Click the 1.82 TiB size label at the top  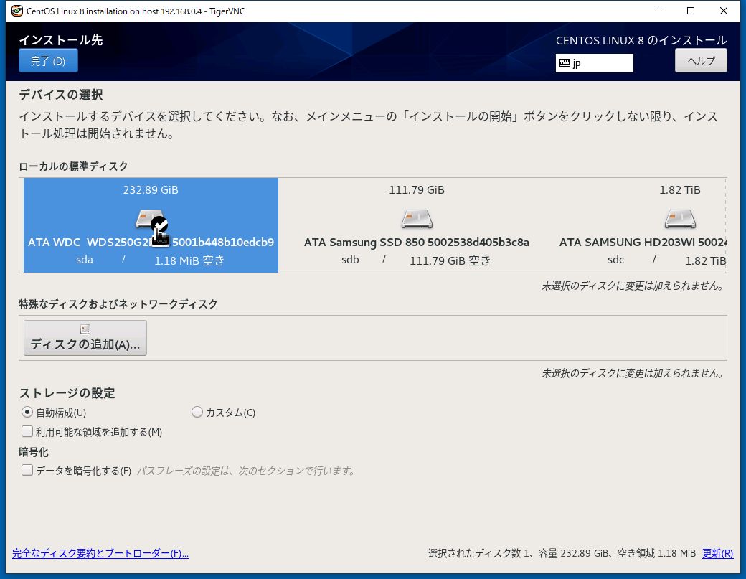680,190
